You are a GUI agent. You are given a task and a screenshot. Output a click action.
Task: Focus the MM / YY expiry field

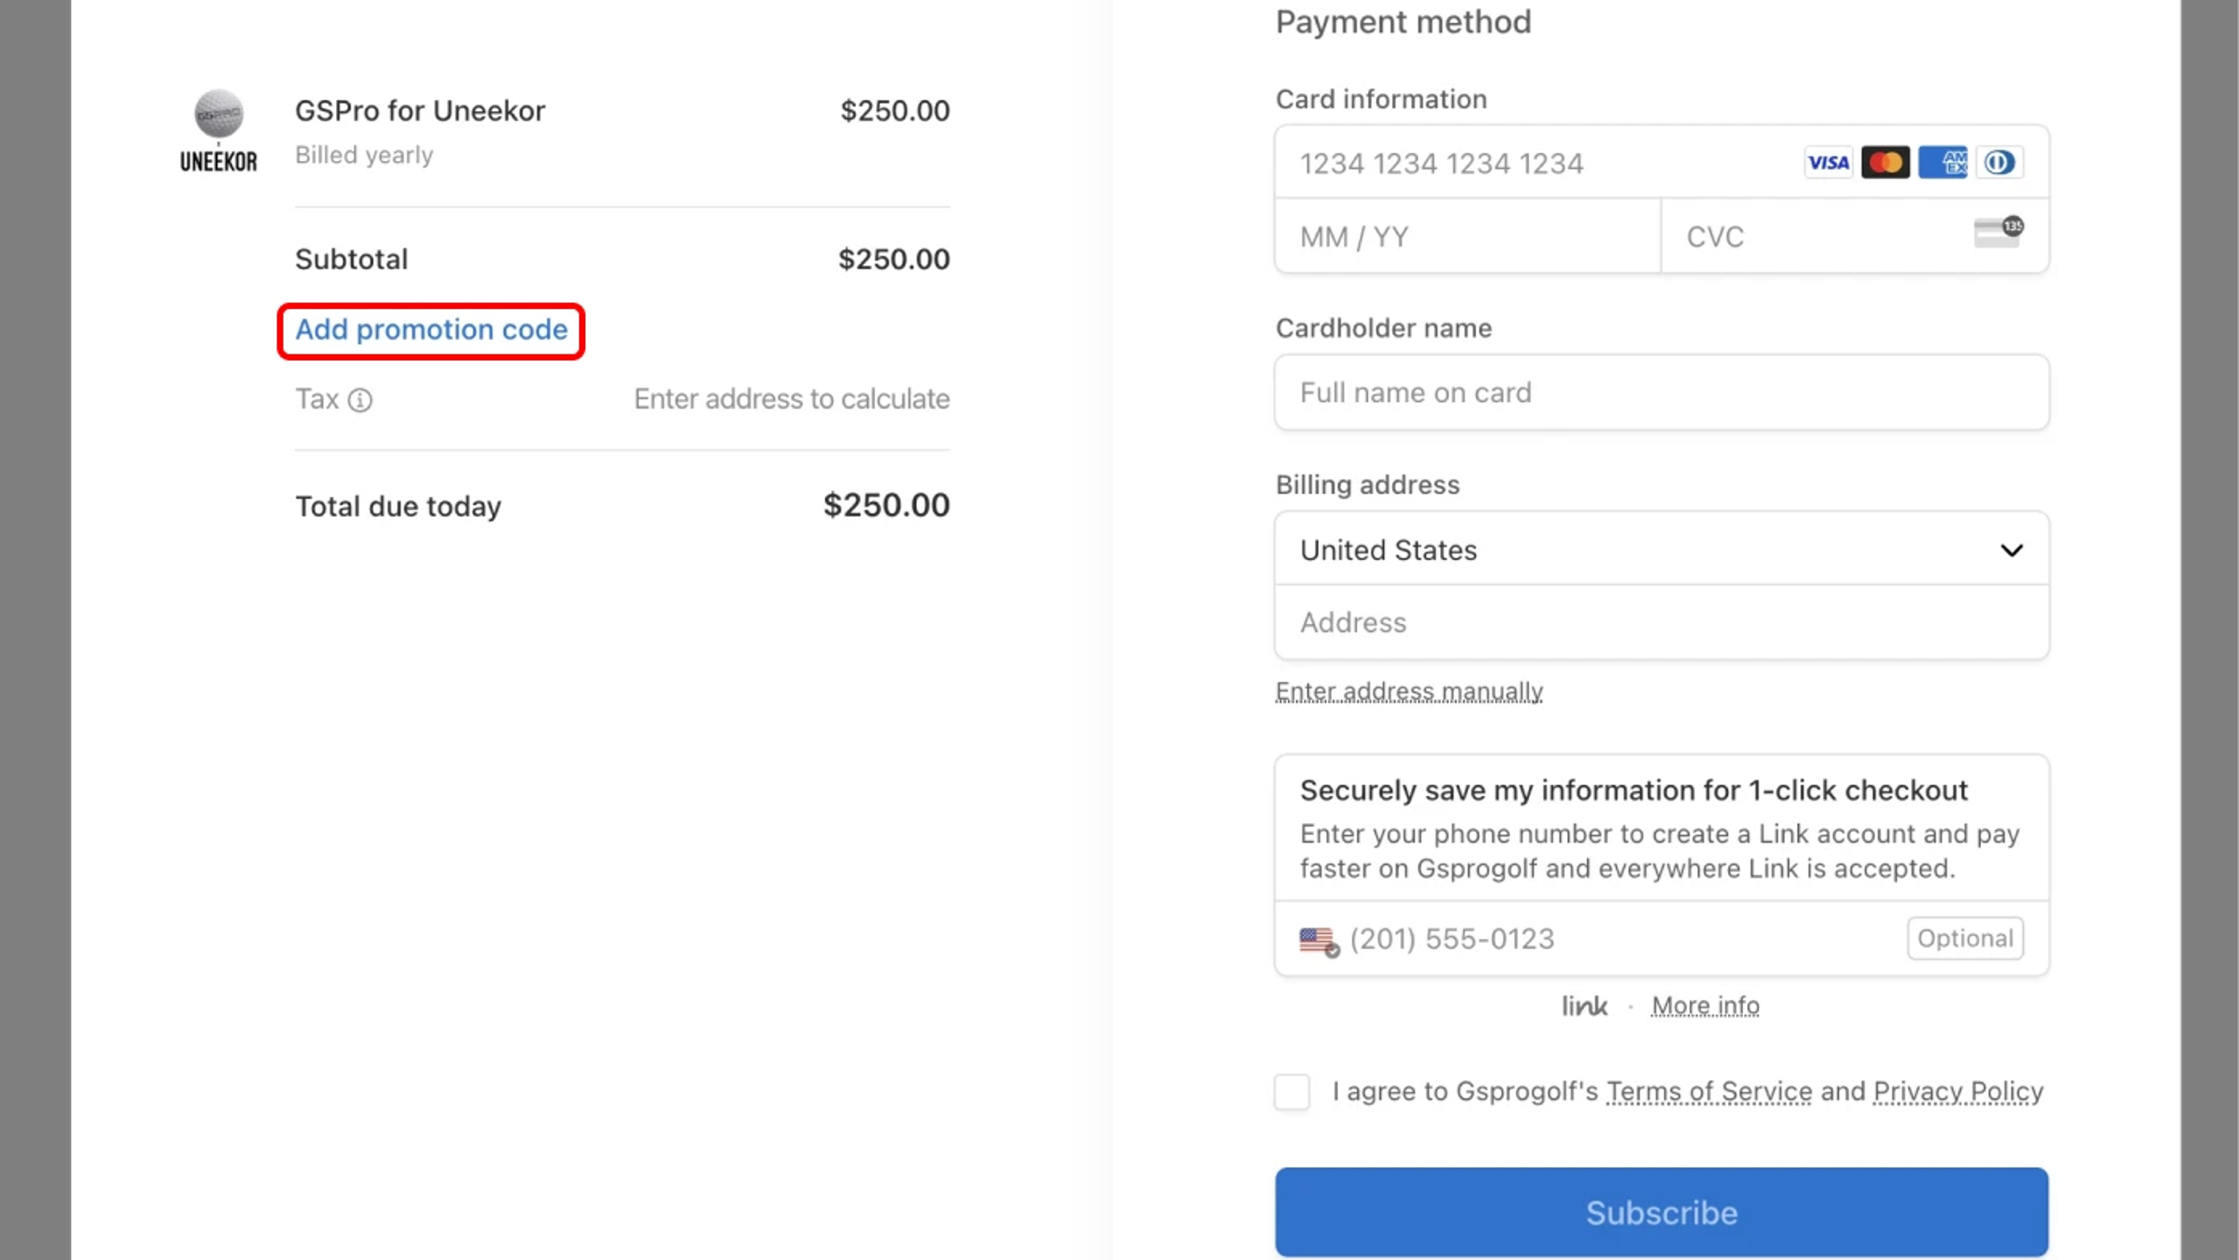click(1467, 236)
